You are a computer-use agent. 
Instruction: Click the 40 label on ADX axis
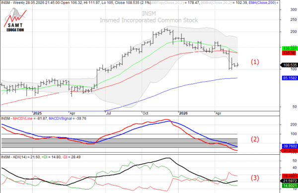coord(295,168)
